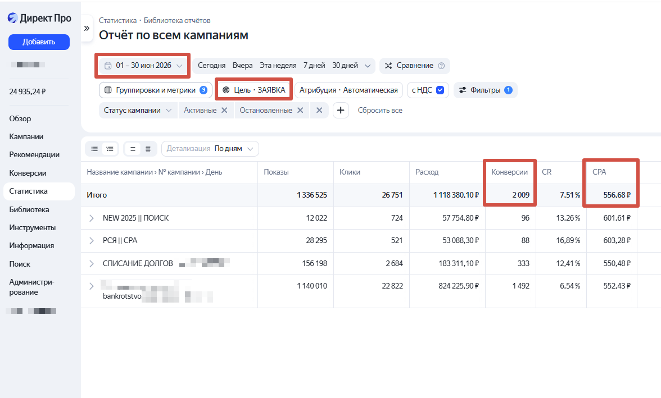Open Обзор in the sidebar
Image resolution: width=661 pixels, height=398 pixels.
(x=20, y=119)
